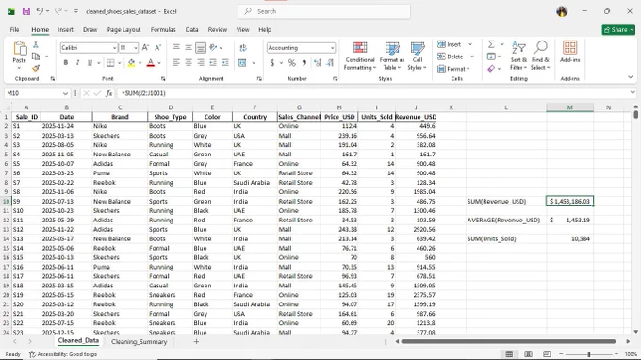Screen dimensions: 641x360
Task: Open the Delete cells dropdown arrow
Action: coord(472,57)
